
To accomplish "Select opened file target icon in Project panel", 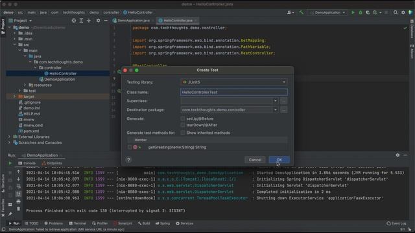I will (x=73, y=21).
